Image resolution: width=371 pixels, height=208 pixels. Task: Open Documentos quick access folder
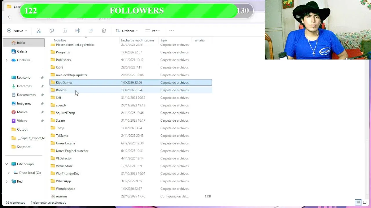(x=23, y=95)
